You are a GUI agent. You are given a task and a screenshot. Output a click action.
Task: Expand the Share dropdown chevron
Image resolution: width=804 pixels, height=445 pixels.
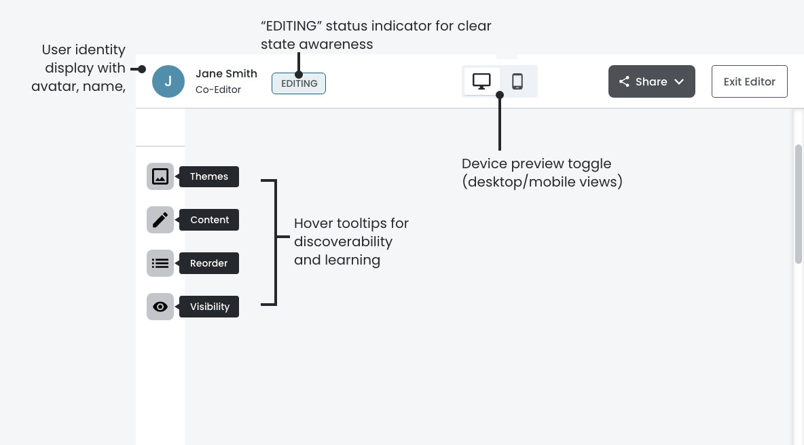[679, 82]
